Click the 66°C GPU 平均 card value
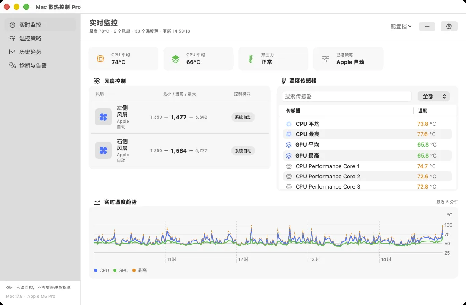This screenshot has width=466, height=305. point(193,62)
